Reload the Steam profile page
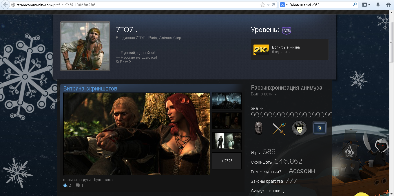This screenshot has width=394, height=196. [x=273, y=5]
